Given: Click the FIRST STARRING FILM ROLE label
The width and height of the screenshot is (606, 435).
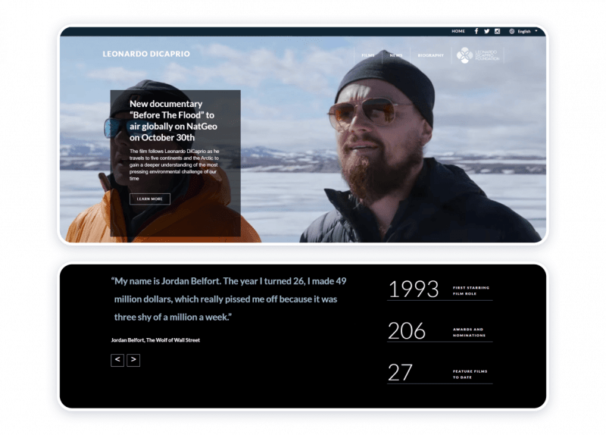Looking at the screenshot, I should click(471, 291).
